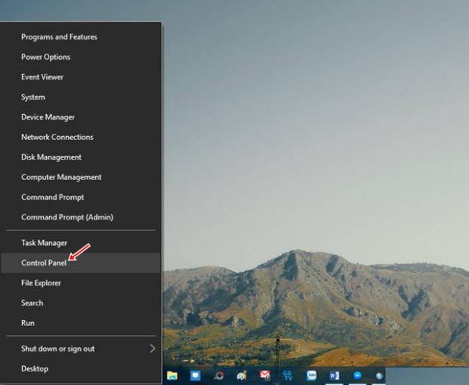
Task: Launch Event Viewer from the list
Action: 42,77
